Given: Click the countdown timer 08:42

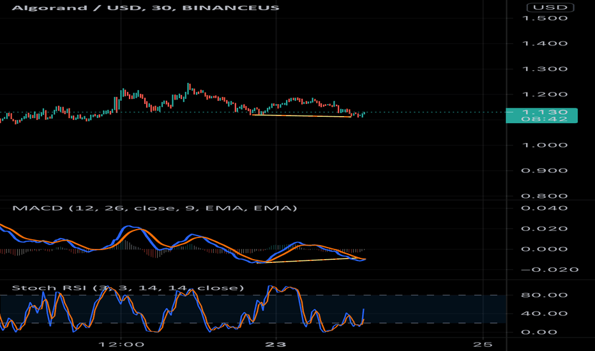Looking at the screenshot, I should coord(545,119).
